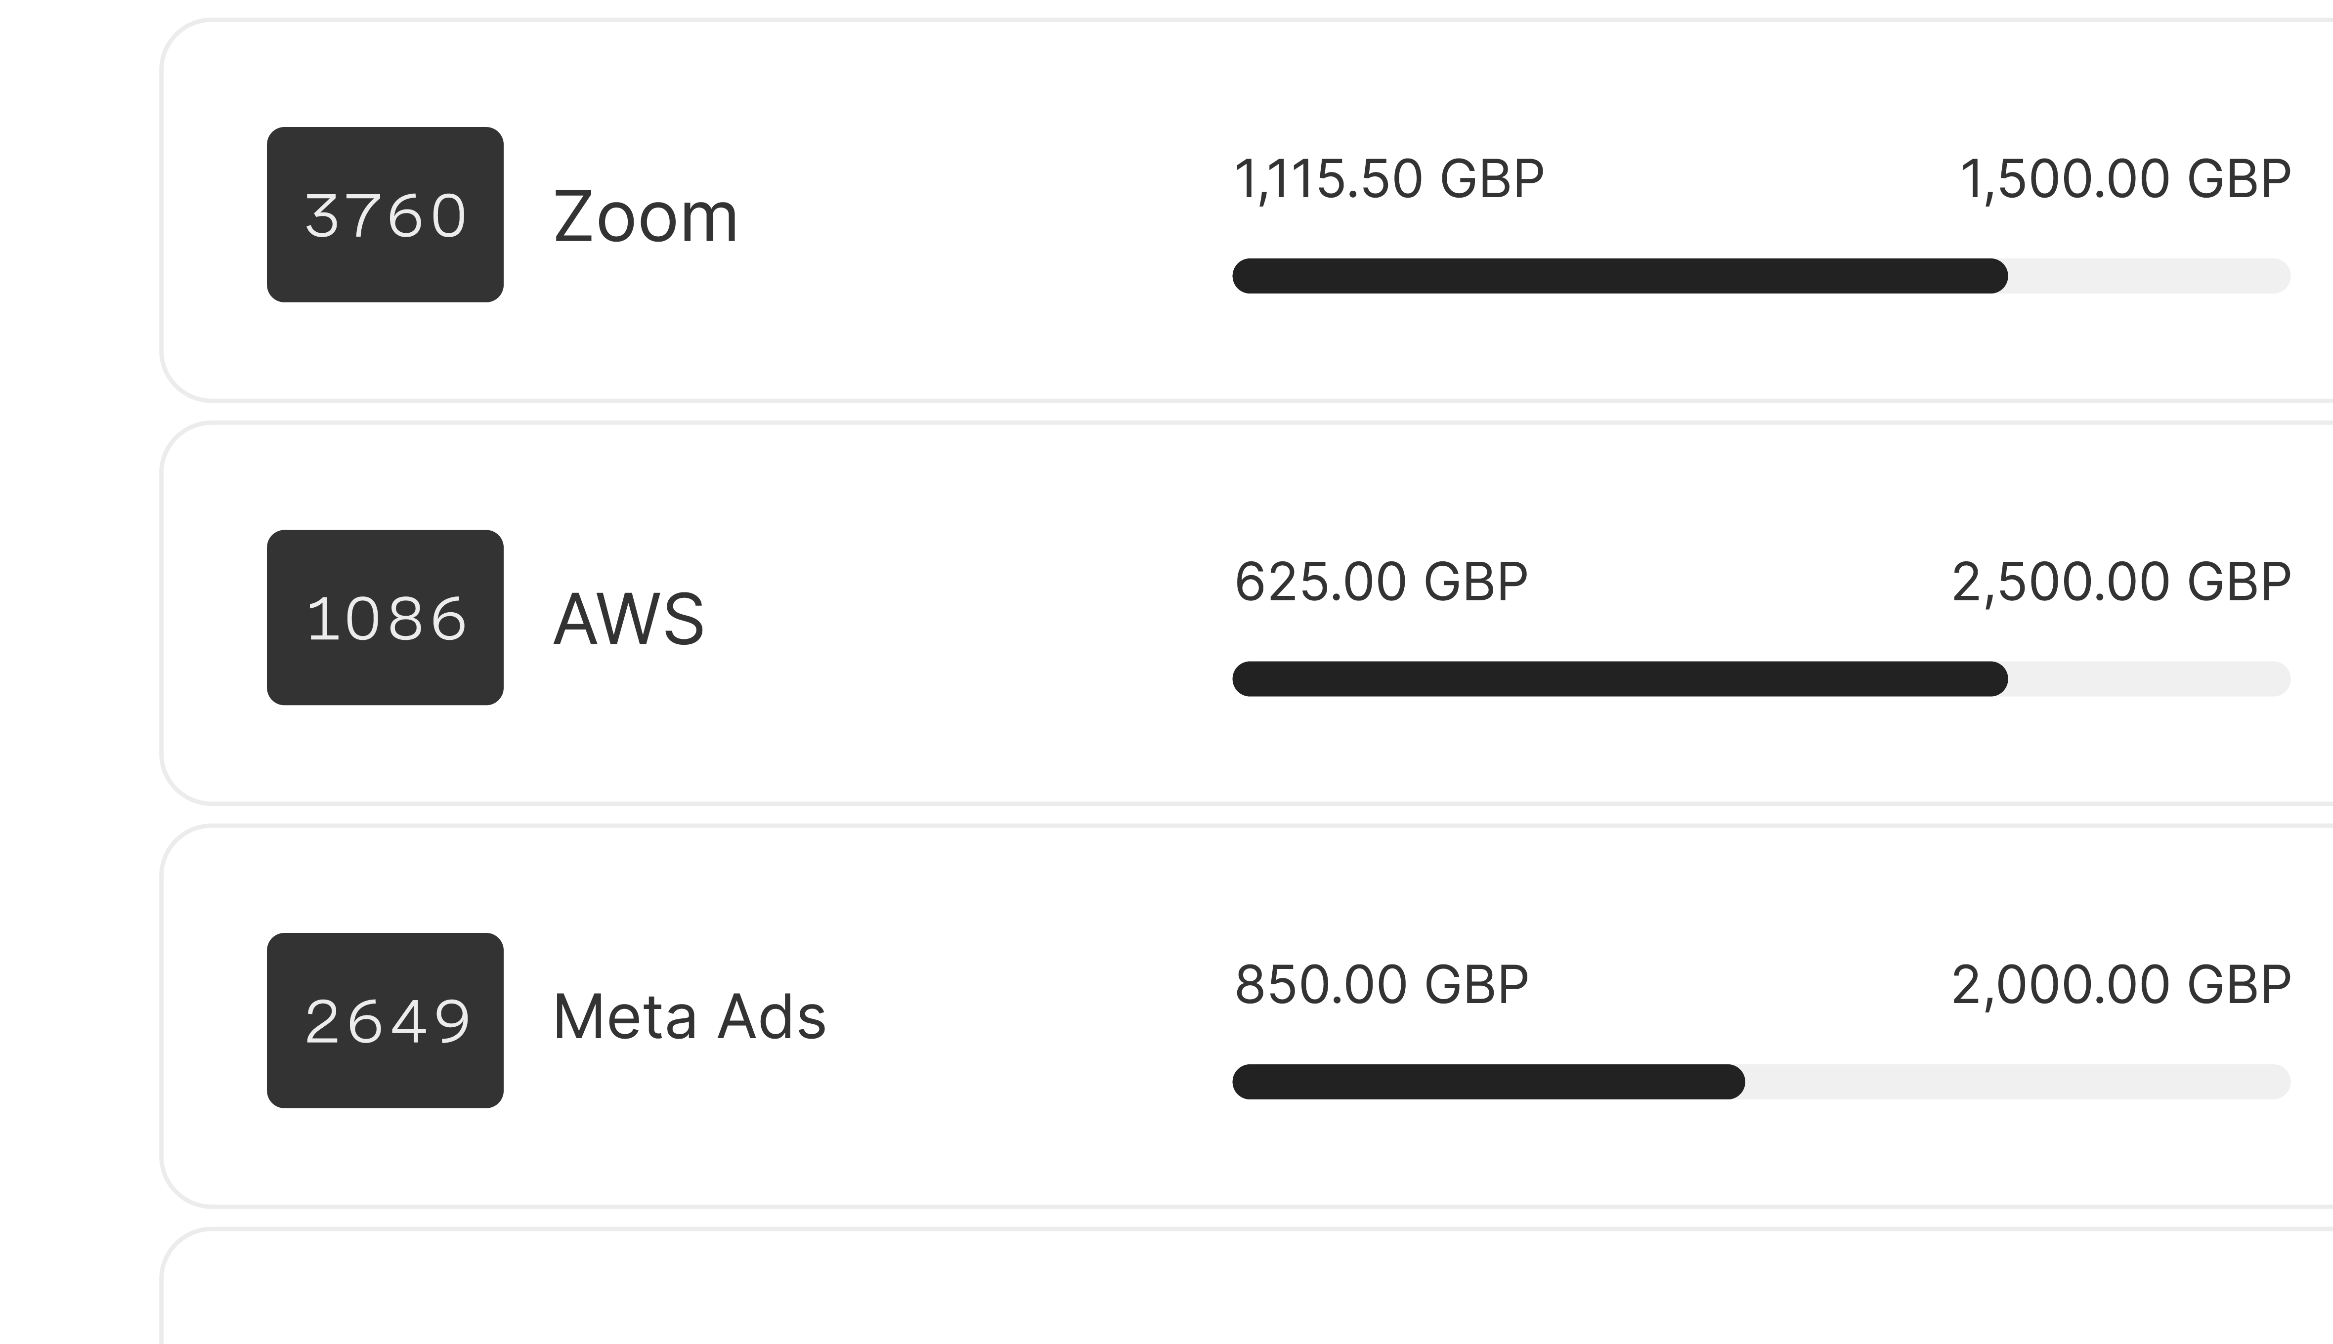
Task: Click the 2649 card number badge
Action: [x=385, y=1020]
